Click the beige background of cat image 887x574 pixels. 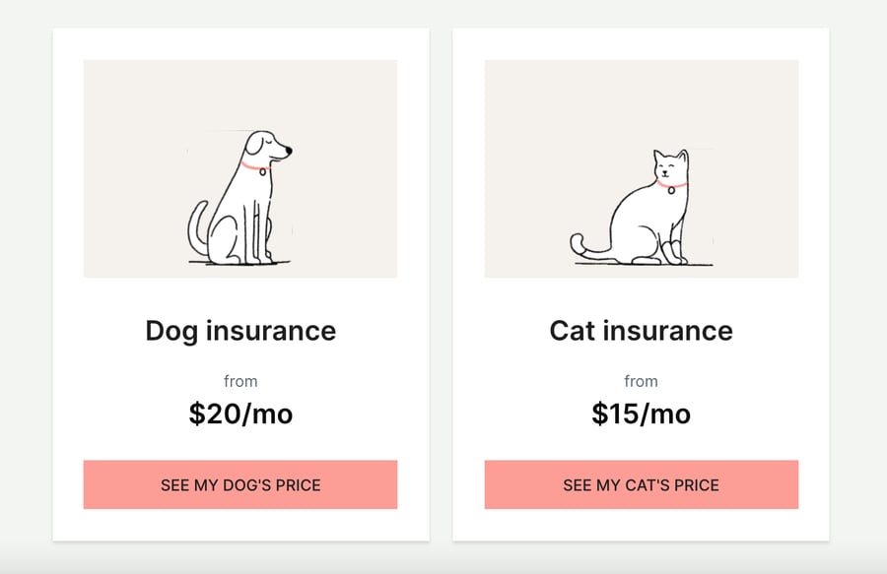(532, 113)
